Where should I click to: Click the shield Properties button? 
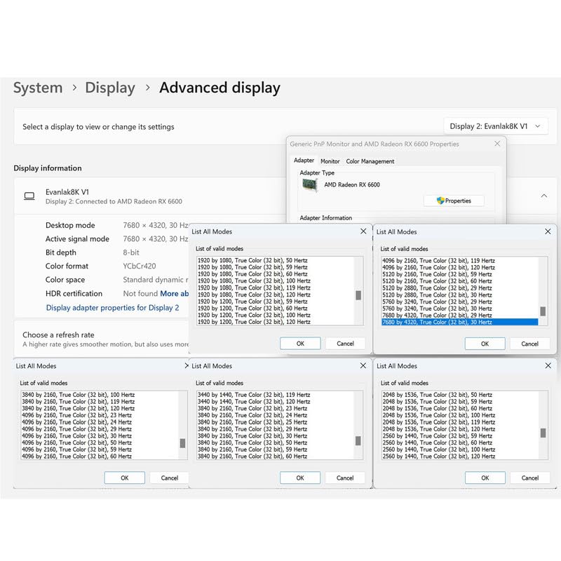pos(454,201)
